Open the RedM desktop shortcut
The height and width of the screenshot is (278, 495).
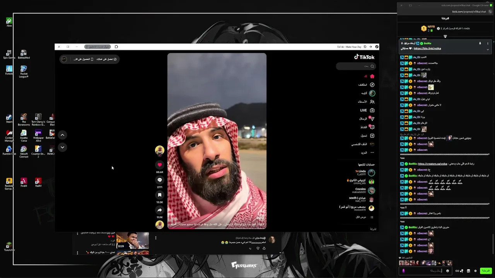point(38,182)
